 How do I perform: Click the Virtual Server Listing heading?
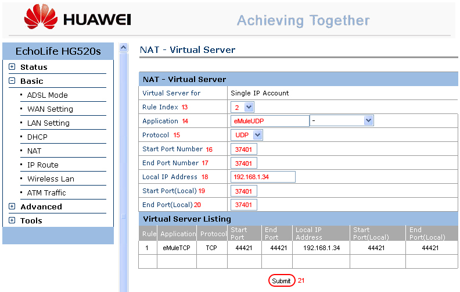pyautogui.click(x=187, y=219)
